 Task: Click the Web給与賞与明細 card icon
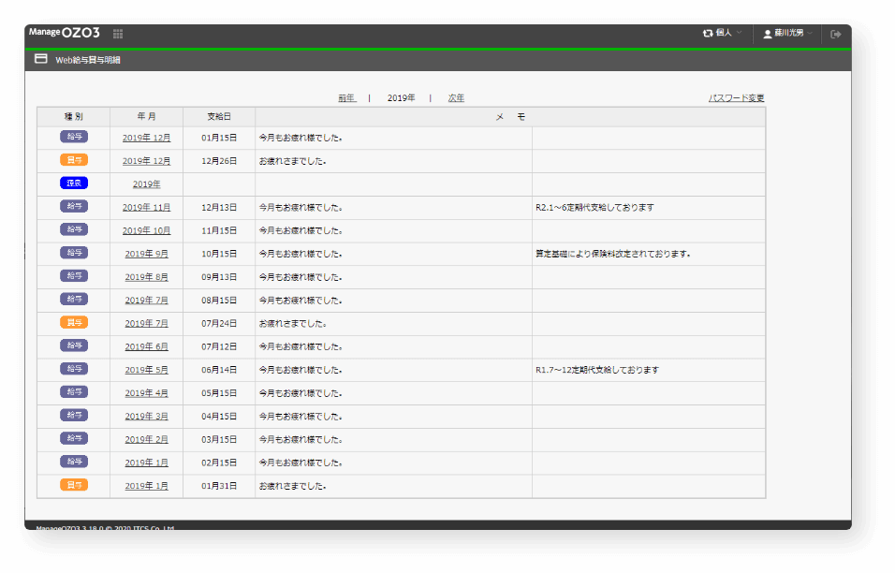click(x=41, y=59)
